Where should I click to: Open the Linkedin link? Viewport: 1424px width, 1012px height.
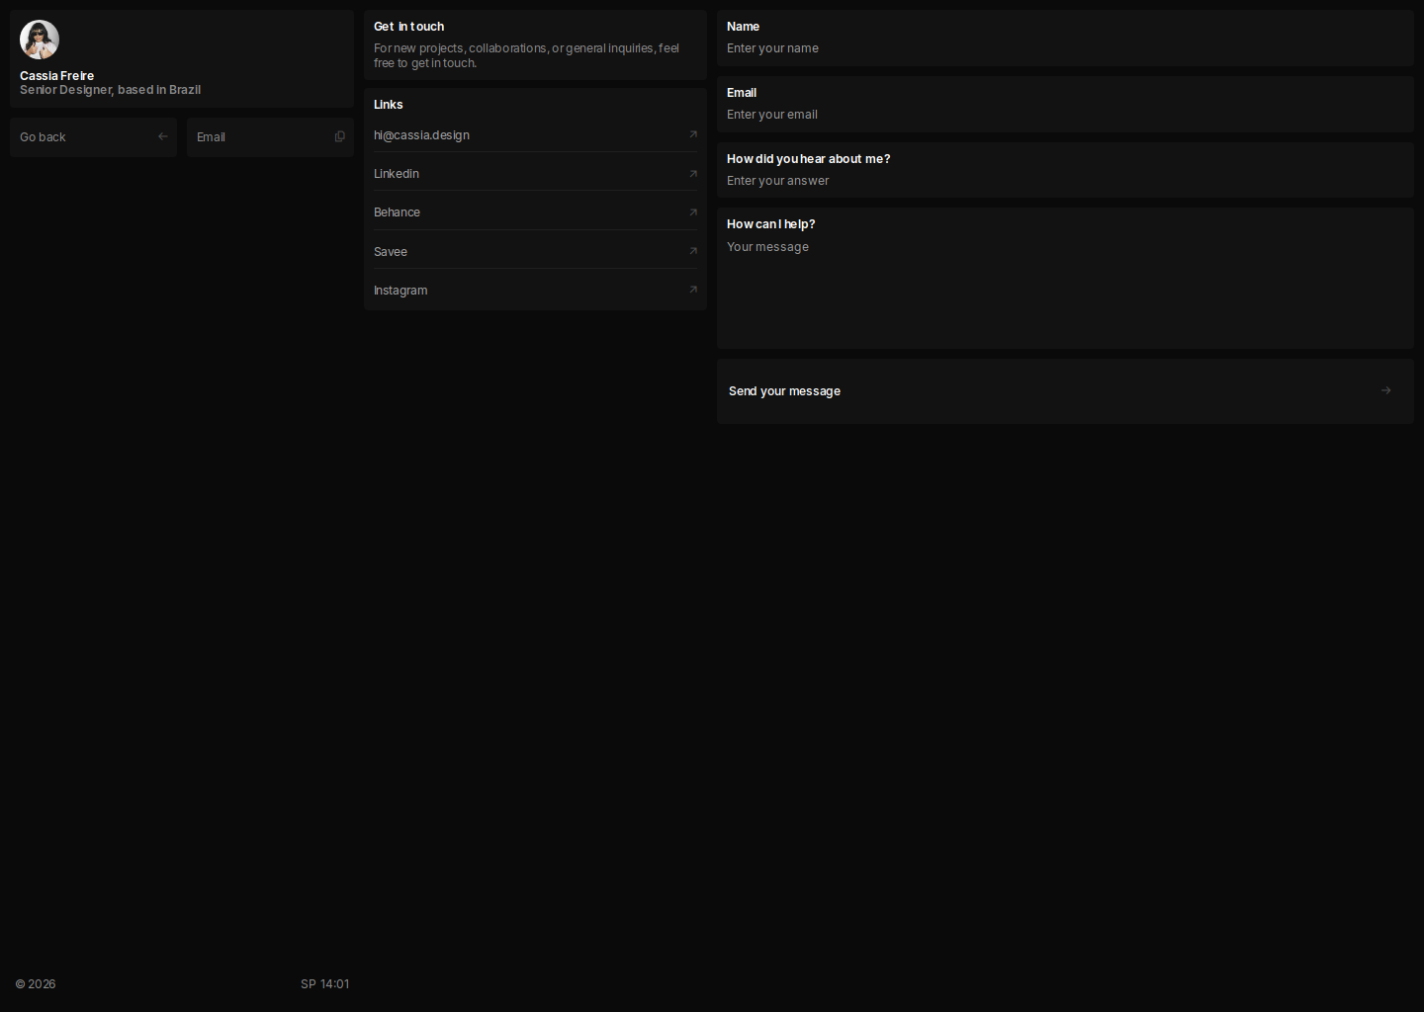click(397, 174)
